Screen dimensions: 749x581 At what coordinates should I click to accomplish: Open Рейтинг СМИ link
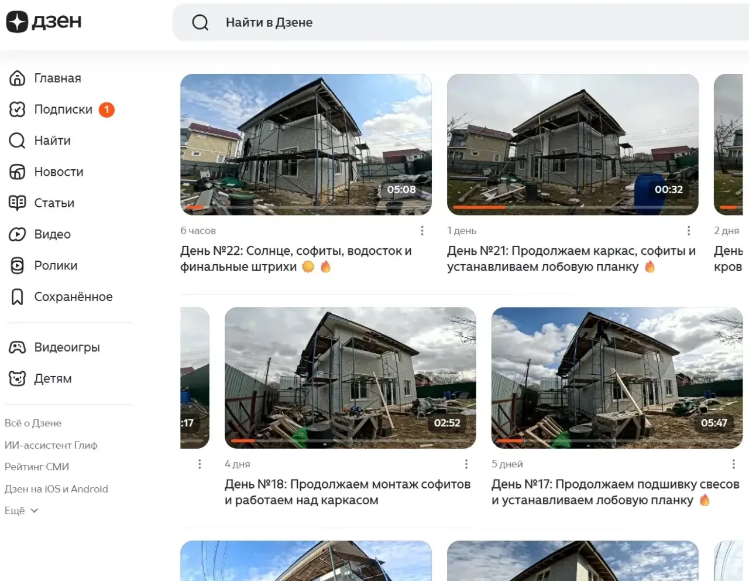[37, 467]
